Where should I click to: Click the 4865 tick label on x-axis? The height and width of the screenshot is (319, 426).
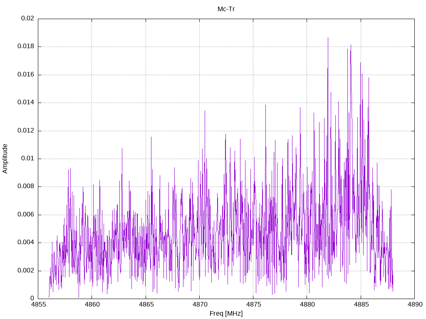(x=146, y=304)
